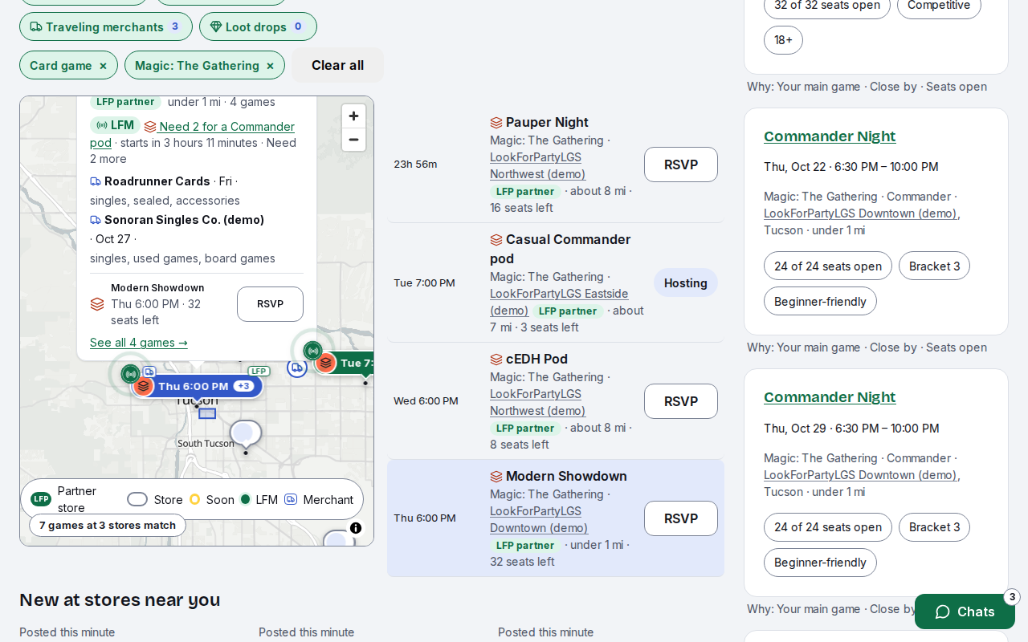Remove the Magic: The Gathering filter chip
This screenshot has height=642, width=1028.
270,66
